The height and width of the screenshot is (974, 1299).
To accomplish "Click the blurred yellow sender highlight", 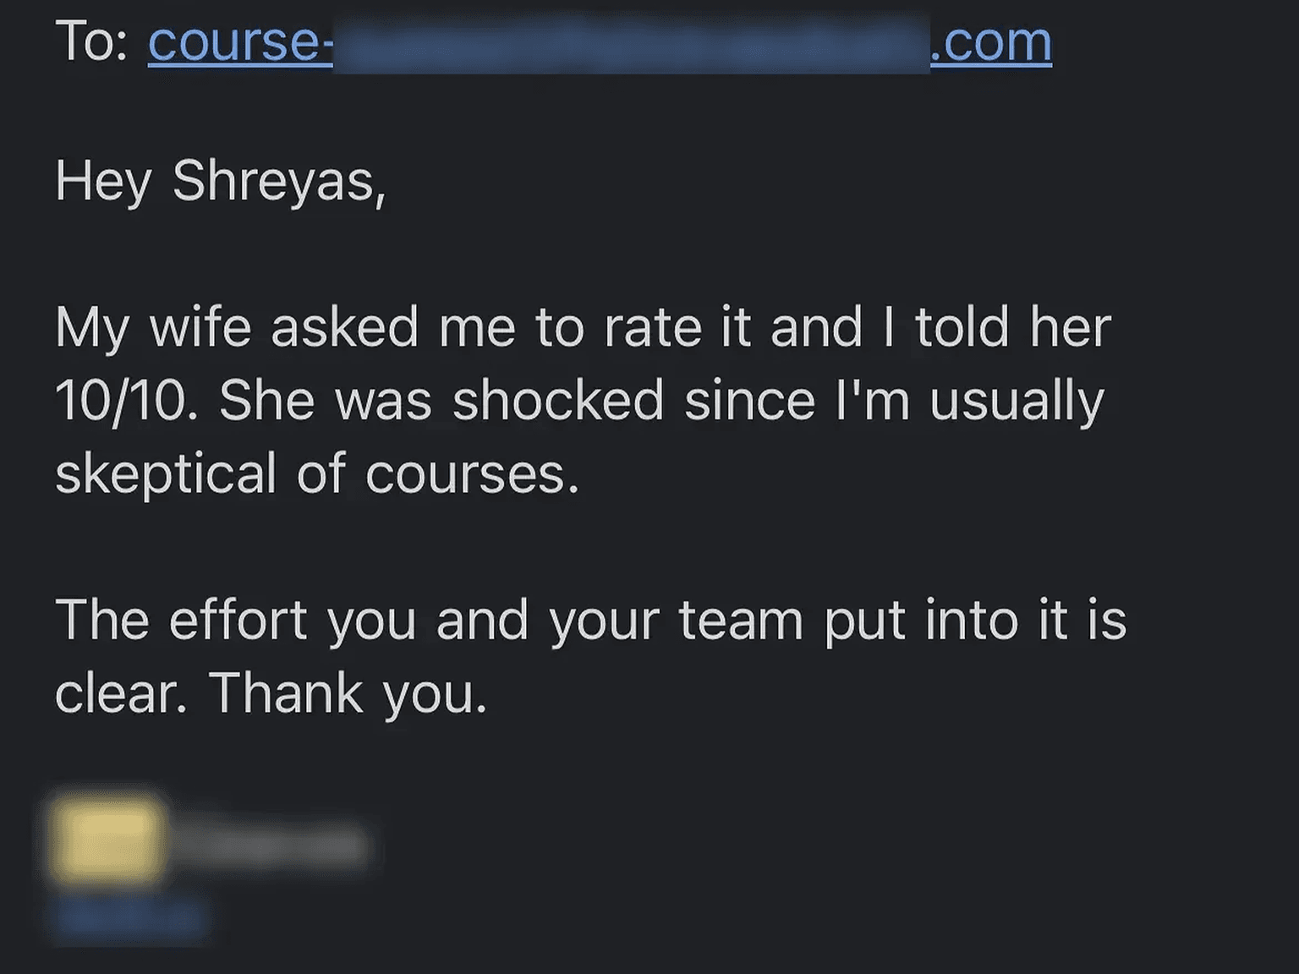I will pyautogui.click(x=107, y=841).
